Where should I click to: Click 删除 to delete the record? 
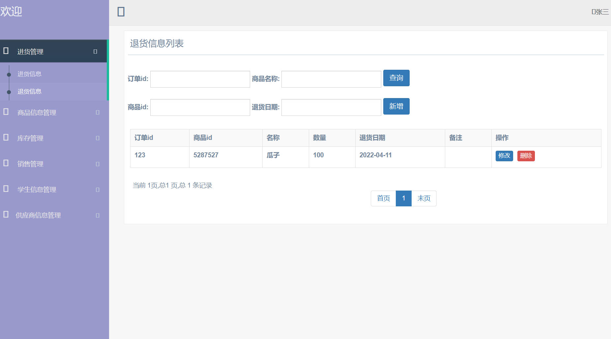[x=526, y=156]
